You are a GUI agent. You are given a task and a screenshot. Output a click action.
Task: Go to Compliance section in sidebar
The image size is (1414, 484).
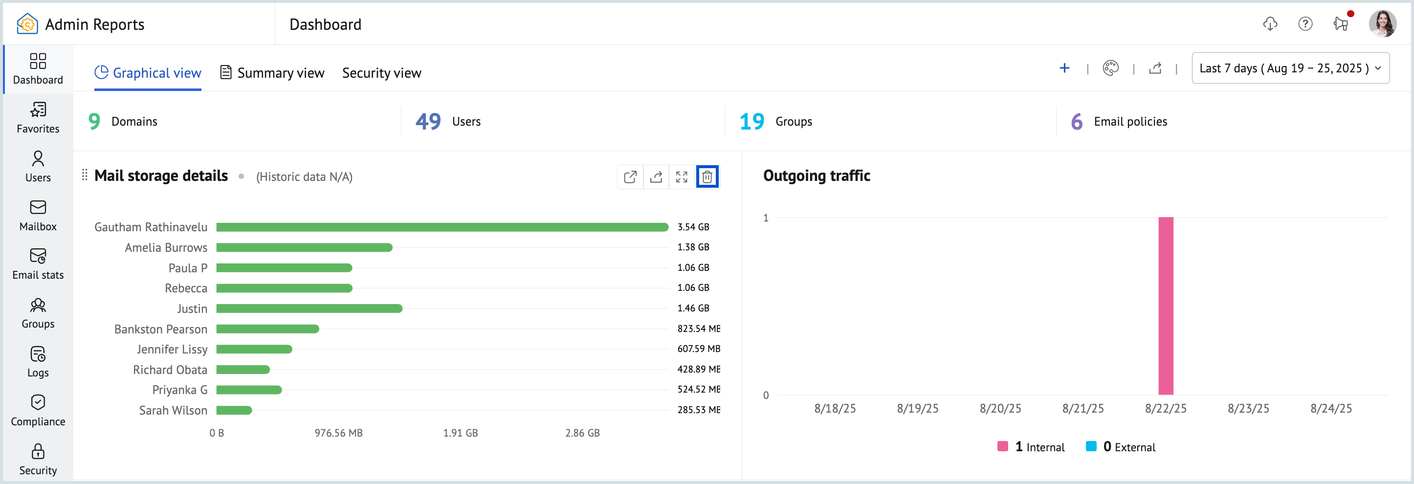38,411
